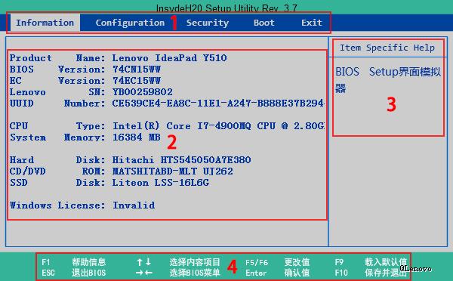Click the left/right arrows 选择BIOS菜单 hint

click(178, 273)
